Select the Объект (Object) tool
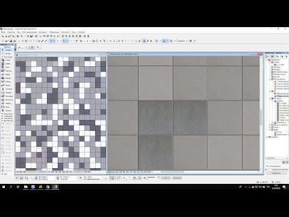Viewport: 289px width, 217px height. [7, 110]
